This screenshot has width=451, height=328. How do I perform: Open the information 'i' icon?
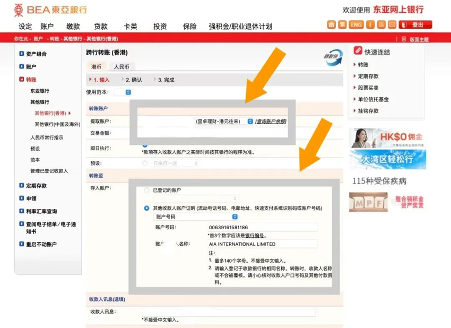(369, 25)
